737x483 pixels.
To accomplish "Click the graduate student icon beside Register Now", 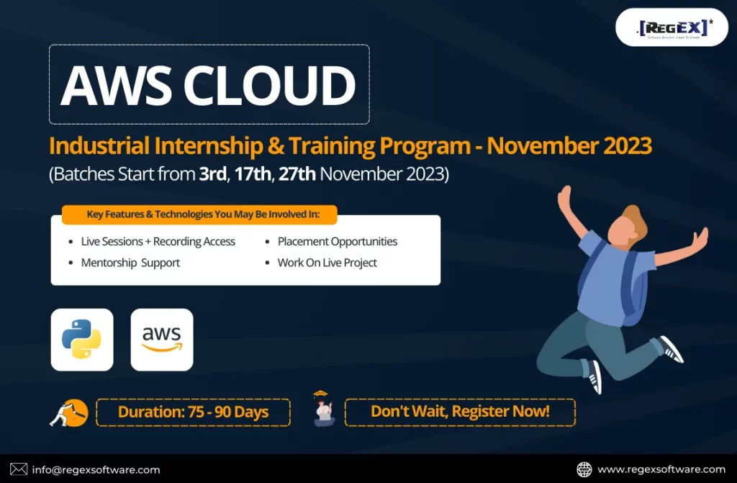I will [323, 409].
